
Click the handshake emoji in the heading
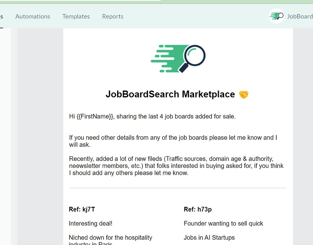[244, 94]
